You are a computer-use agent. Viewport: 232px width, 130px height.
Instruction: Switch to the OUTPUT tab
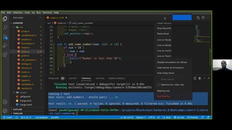pyautogui.click(x=73, y=78)
